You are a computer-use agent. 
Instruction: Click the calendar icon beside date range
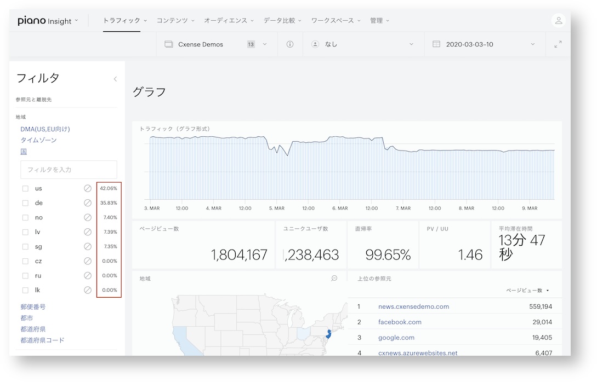(x=436, y=44)
